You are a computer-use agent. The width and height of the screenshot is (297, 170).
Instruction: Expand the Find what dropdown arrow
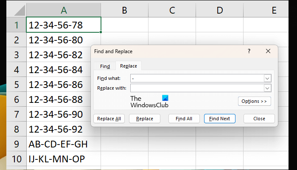pos(267,78)
